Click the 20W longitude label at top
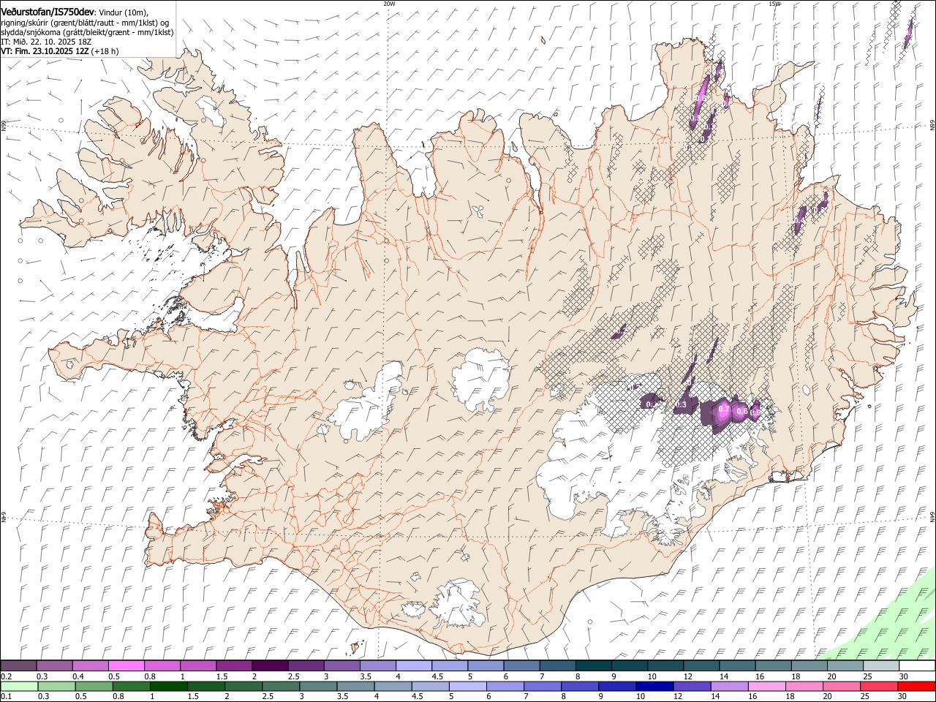The image size is (936, 702). 389,4
